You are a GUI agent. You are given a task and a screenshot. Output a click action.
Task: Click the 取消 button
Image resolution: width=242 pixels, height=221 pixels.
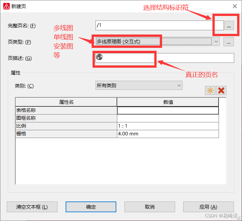click(150, 207)
